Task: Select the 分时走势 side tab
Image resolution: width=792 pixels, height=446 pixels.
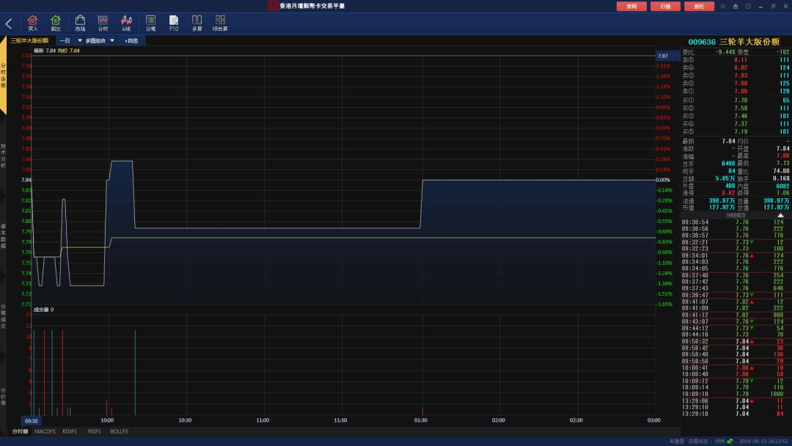Action: tap(3, 76)
